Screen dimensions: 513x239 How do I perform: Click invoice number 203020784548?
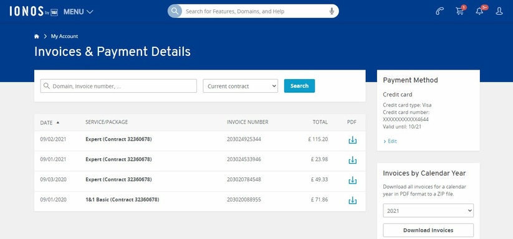point(244,180)
